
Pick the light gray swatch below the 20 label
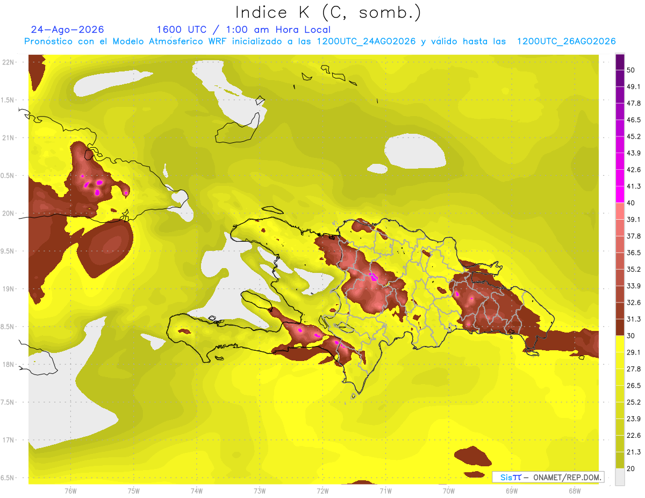point(620,477)
